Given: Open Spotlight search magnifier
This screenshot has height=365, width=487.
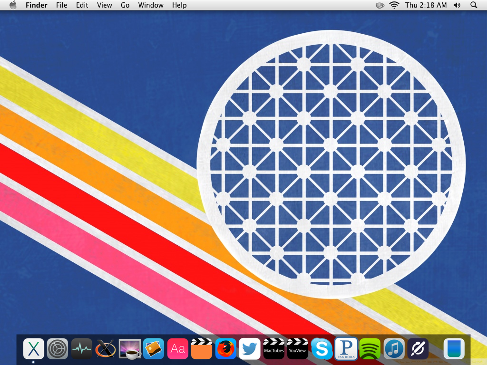Looking at the screenshot, I should [474, 5].
